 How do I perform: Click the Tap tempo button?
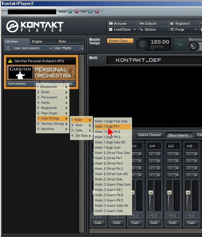click(x=180, y=44)
